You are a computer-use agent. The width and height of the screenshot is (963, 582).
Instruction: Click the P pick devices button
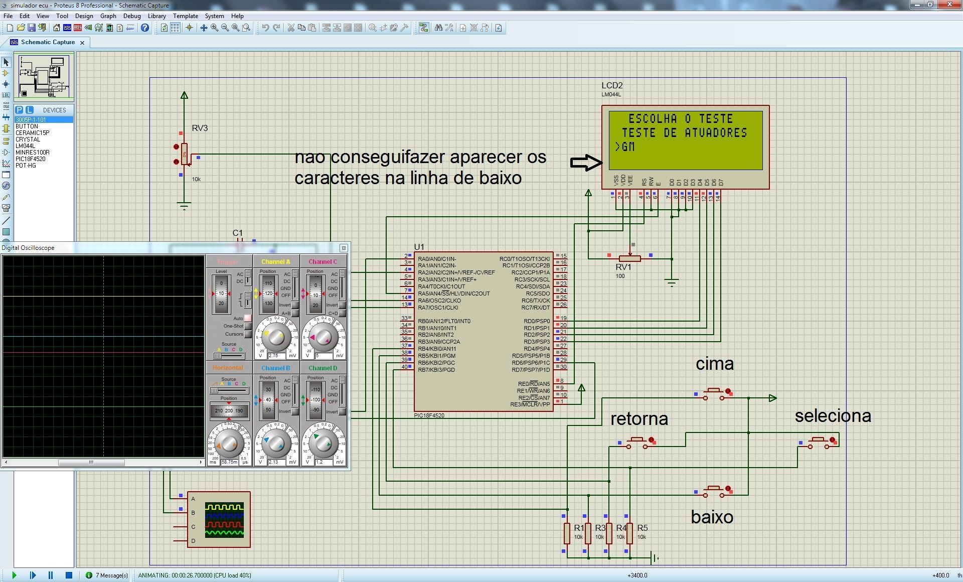coord(19,110)
